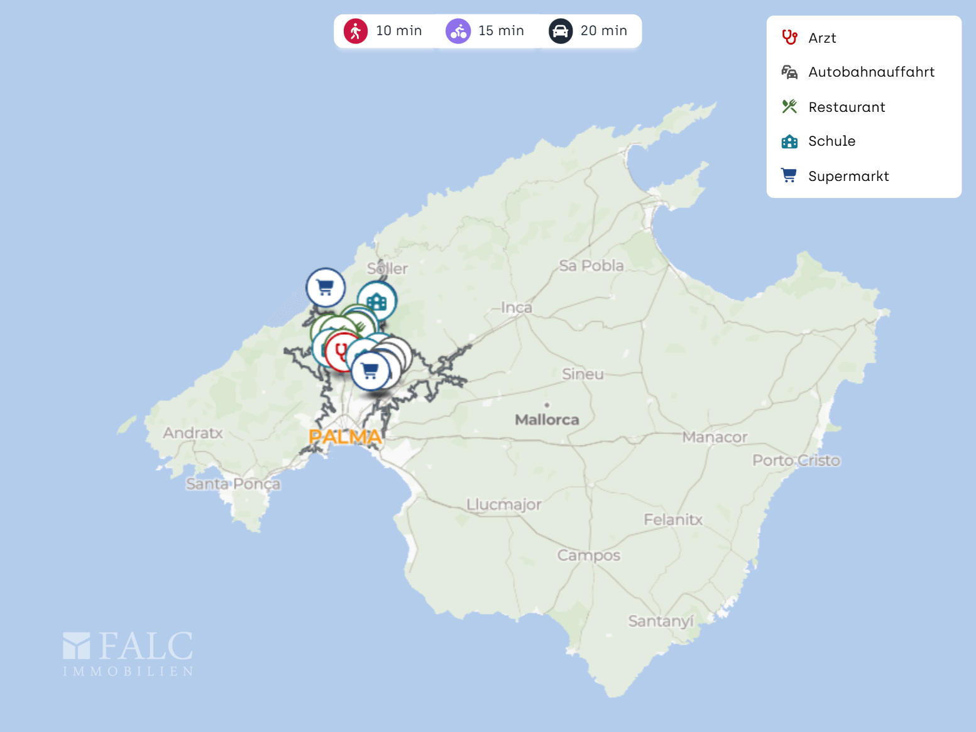Toggle the Arzt category label
The width and height of the screenshot is (976, 732).
822,38
